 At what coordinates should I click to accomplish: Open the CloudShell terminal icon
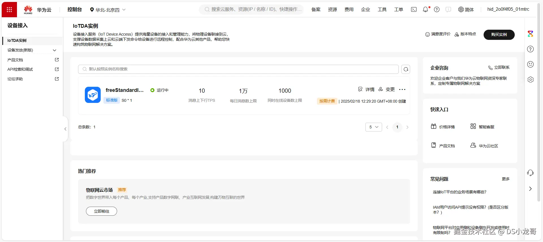click(414, 10)
